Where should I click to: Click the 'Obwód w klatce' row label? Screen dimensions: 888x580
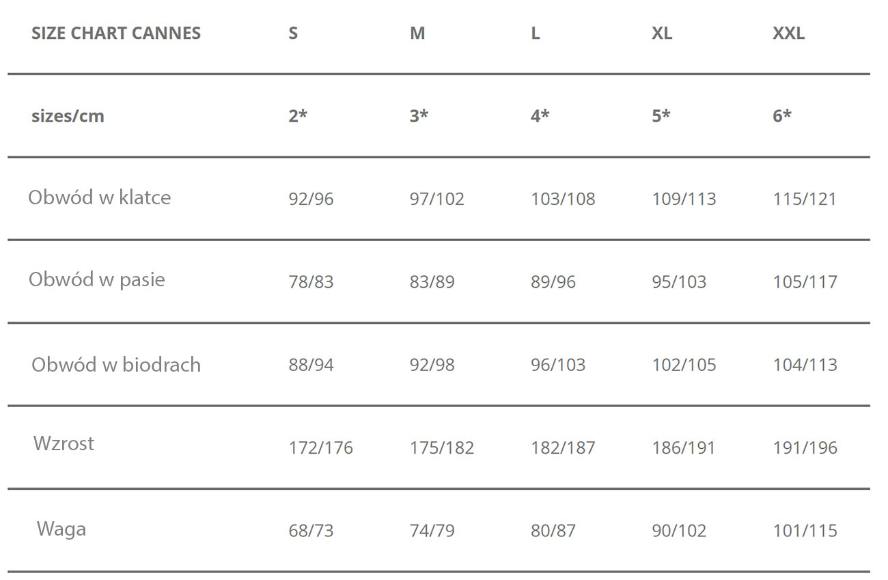pos(100,197)
